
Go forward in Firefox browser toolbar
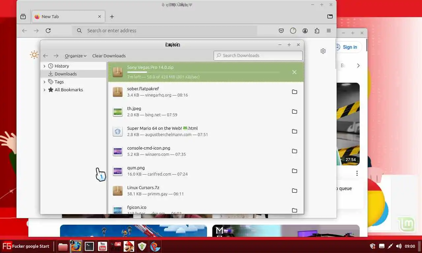(x=36, y=31)
